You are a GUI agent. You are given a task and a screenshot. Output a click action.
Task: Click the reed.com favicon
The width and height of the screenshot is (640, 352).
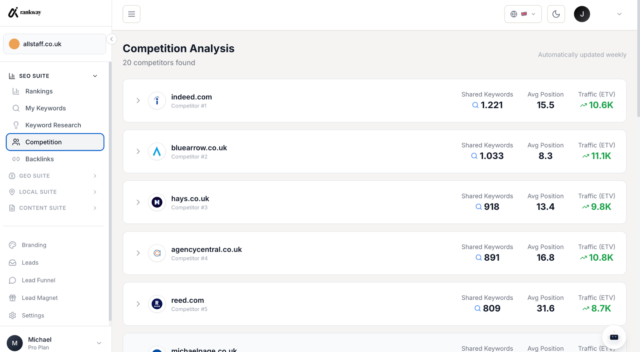coord(157,304)
